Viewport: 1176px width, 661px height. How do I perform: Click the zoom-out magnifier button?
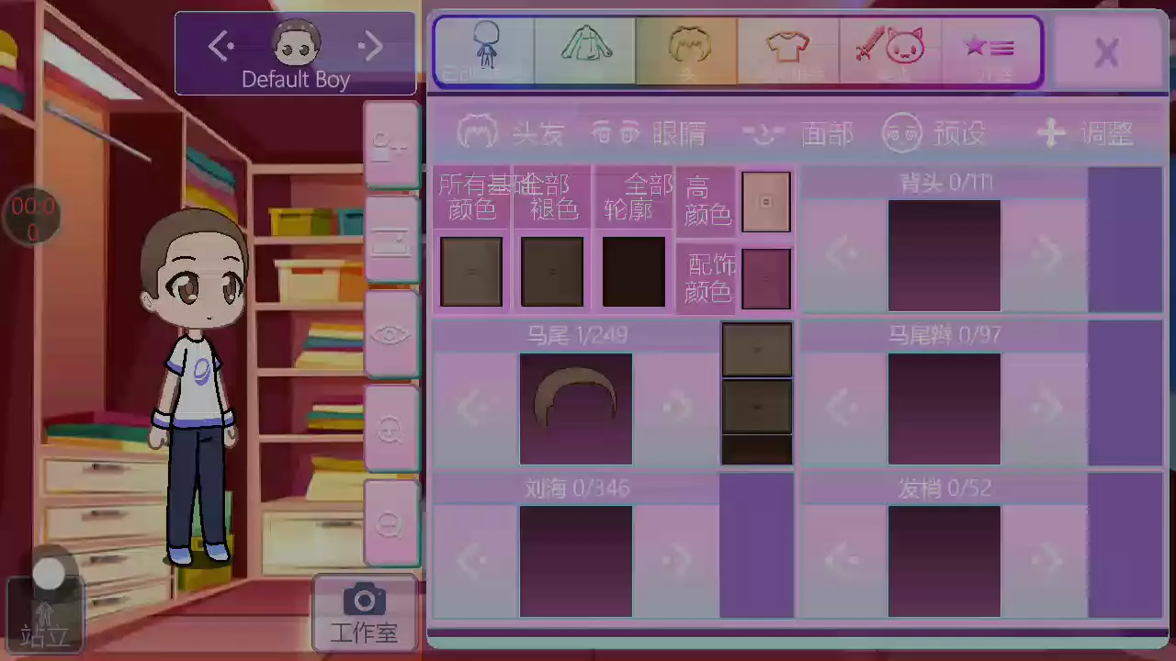point(390,523)
